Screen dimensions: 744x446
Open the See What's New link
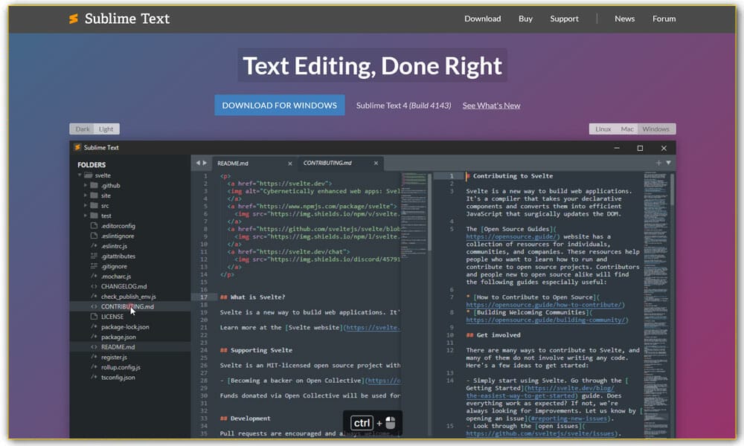[491, 106]
